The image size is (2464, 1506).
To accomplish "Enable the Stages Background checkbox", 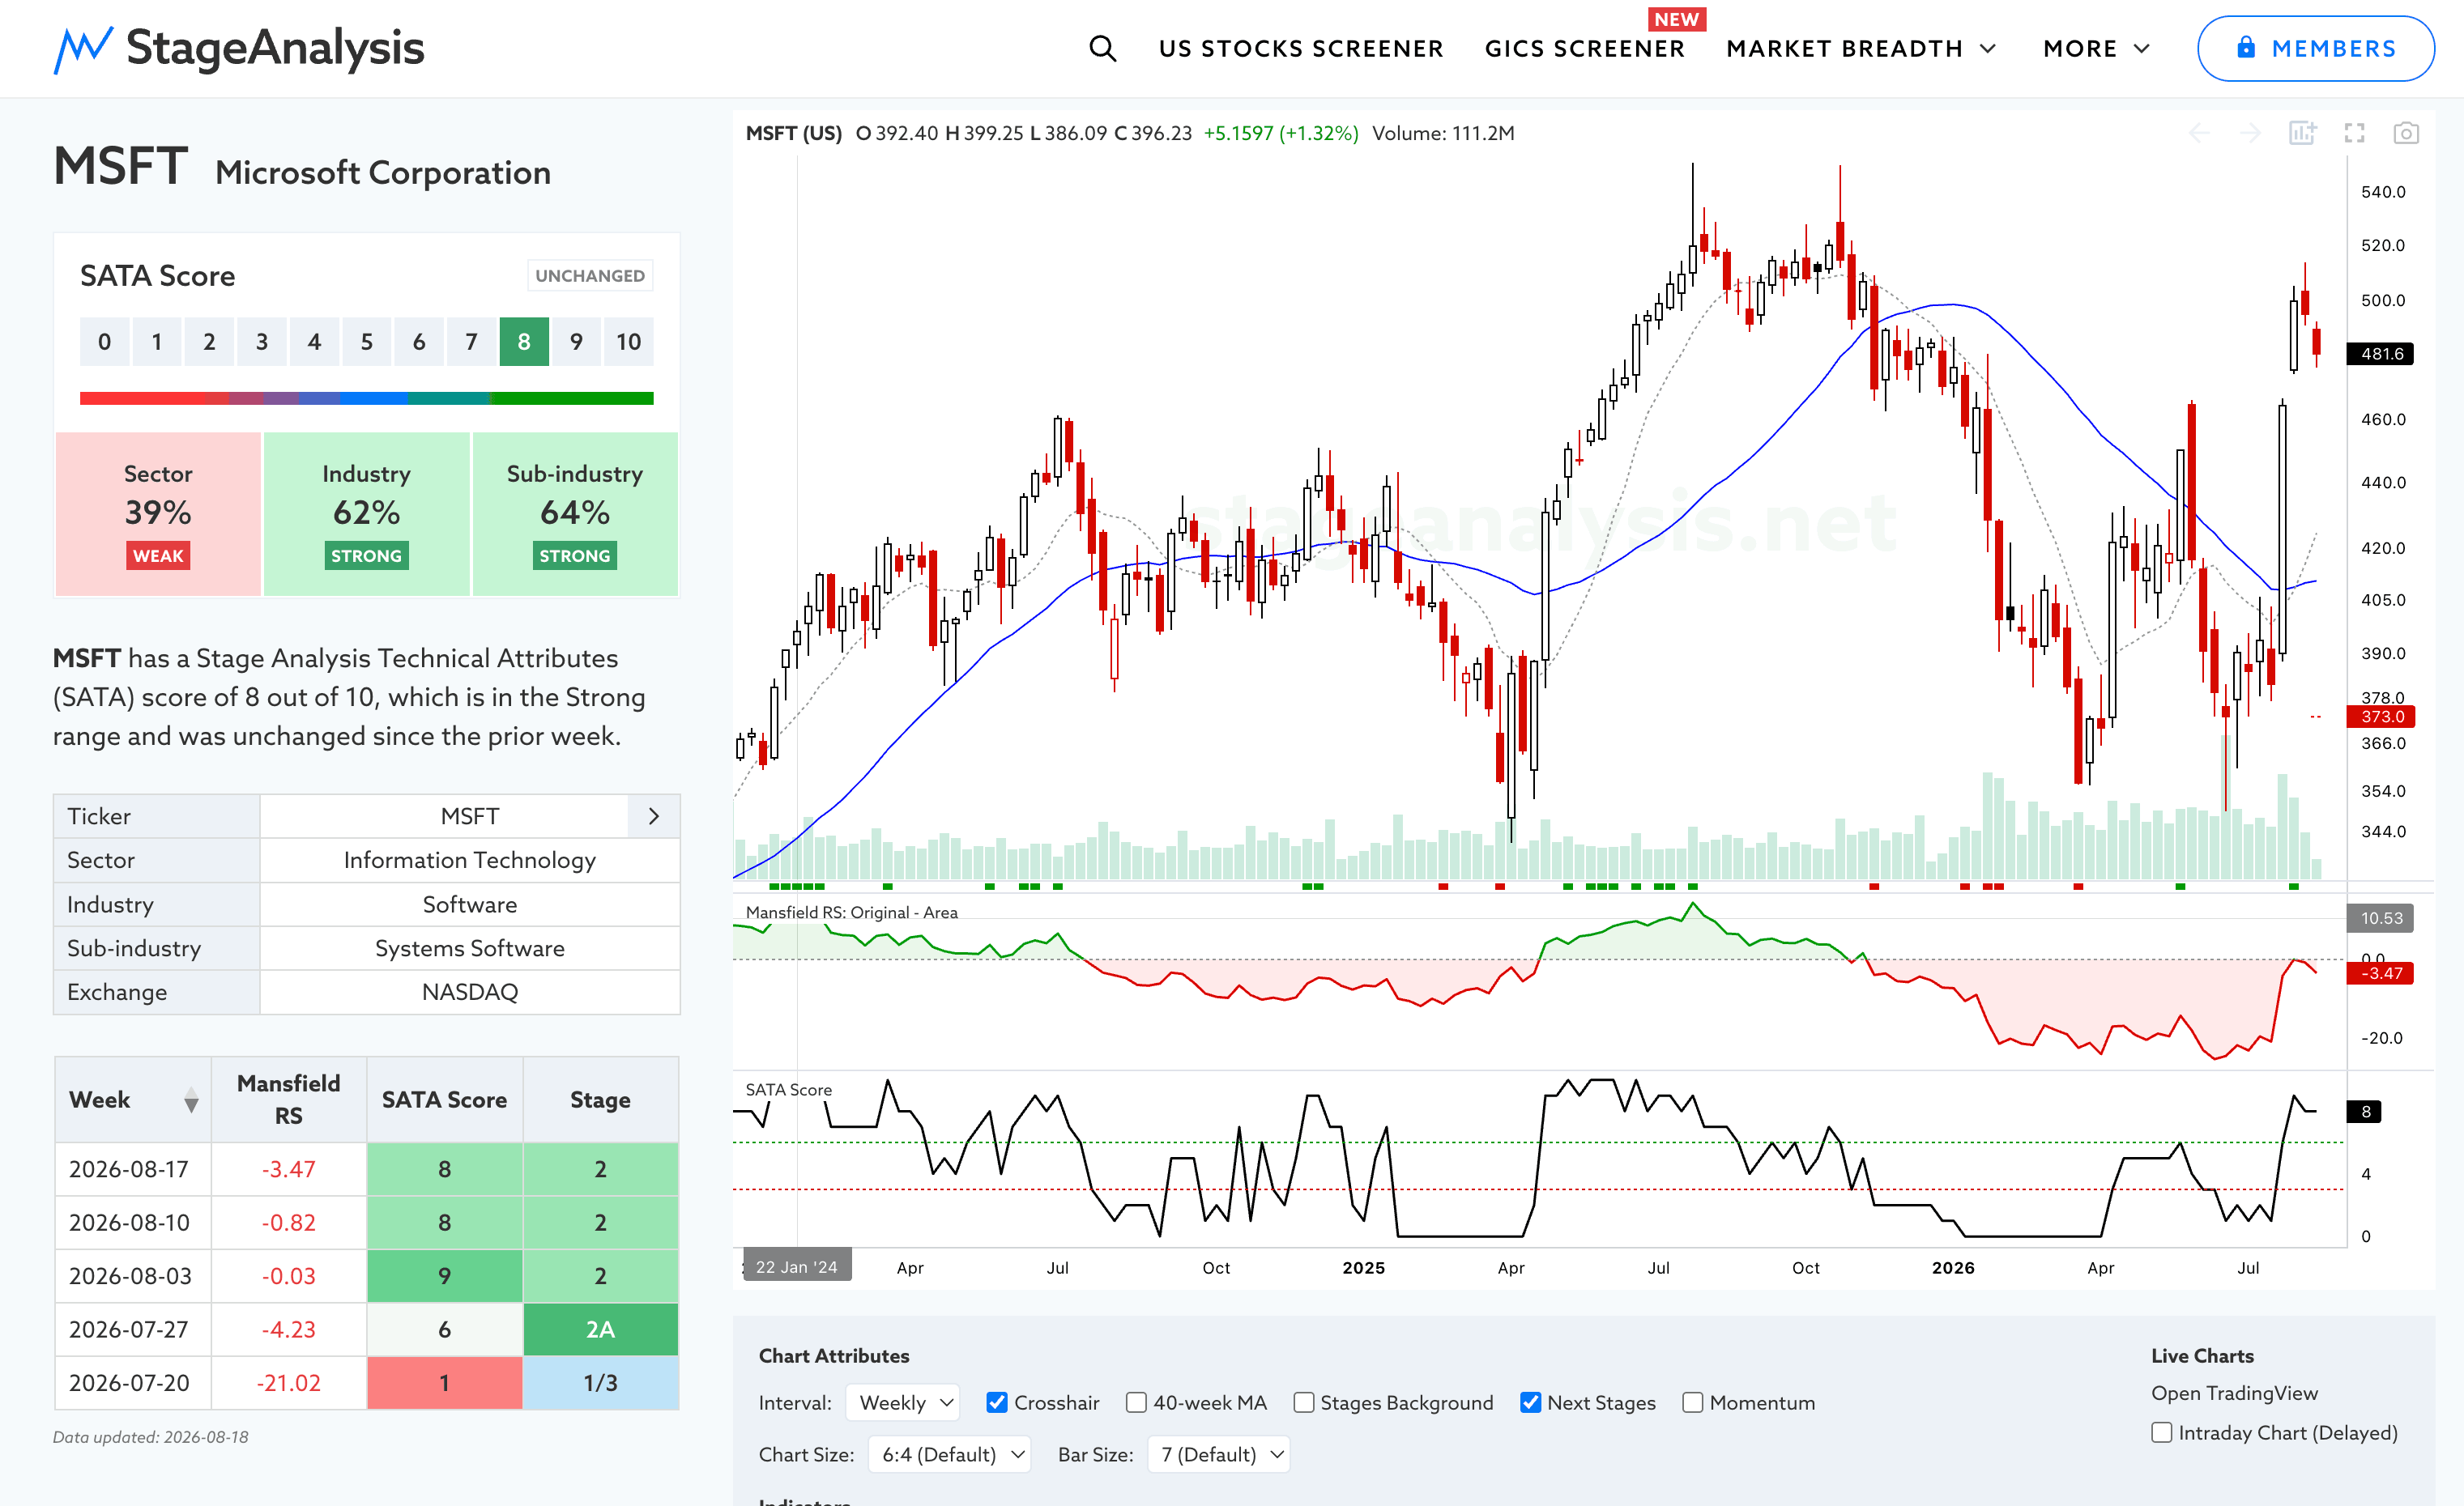I will point(1303,1402).
